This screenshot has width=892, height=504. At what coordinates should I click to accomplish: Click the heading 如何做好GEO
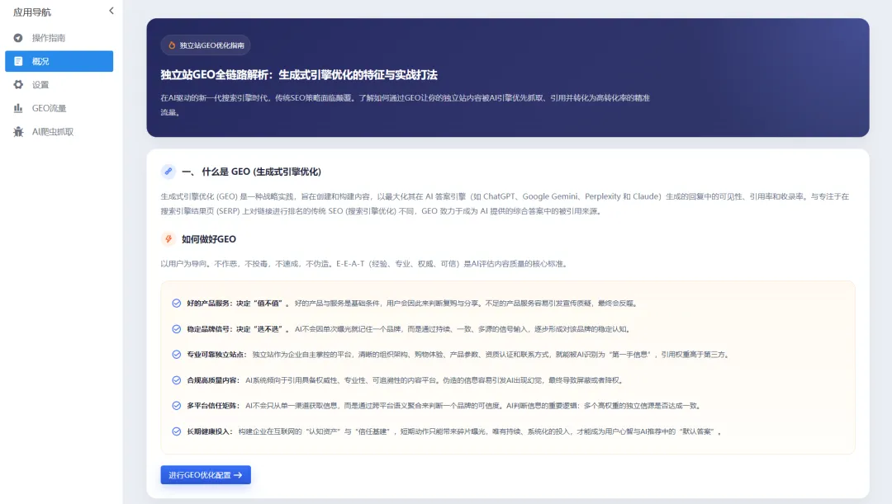(209, 239)
